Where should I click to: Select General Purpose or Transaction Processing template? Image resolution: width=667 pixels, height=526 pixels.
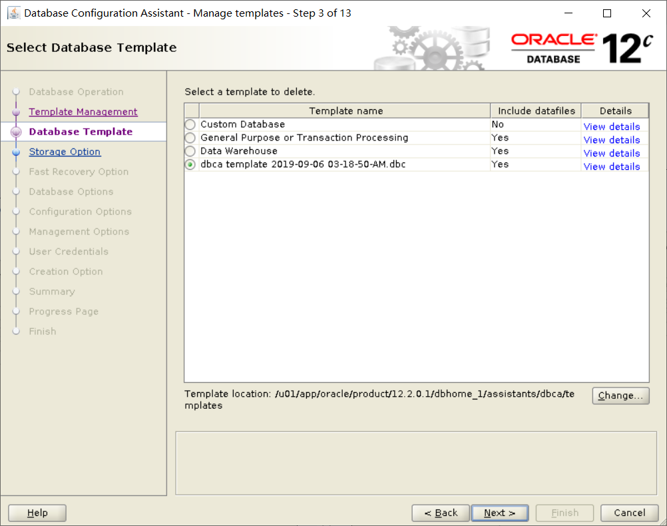pos(190,137)
